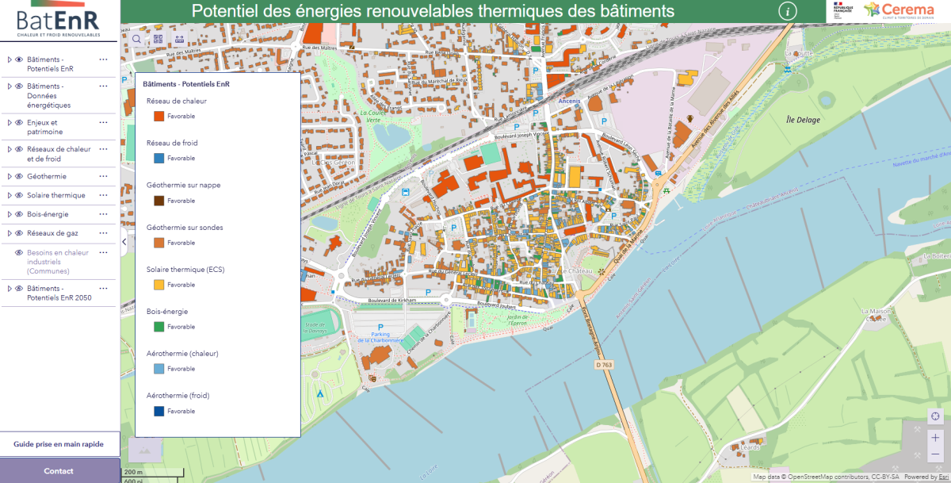The height and width of the screenshot is (483, 951).
Task: Activate the distance measurement tool
Action: point(179,39)
